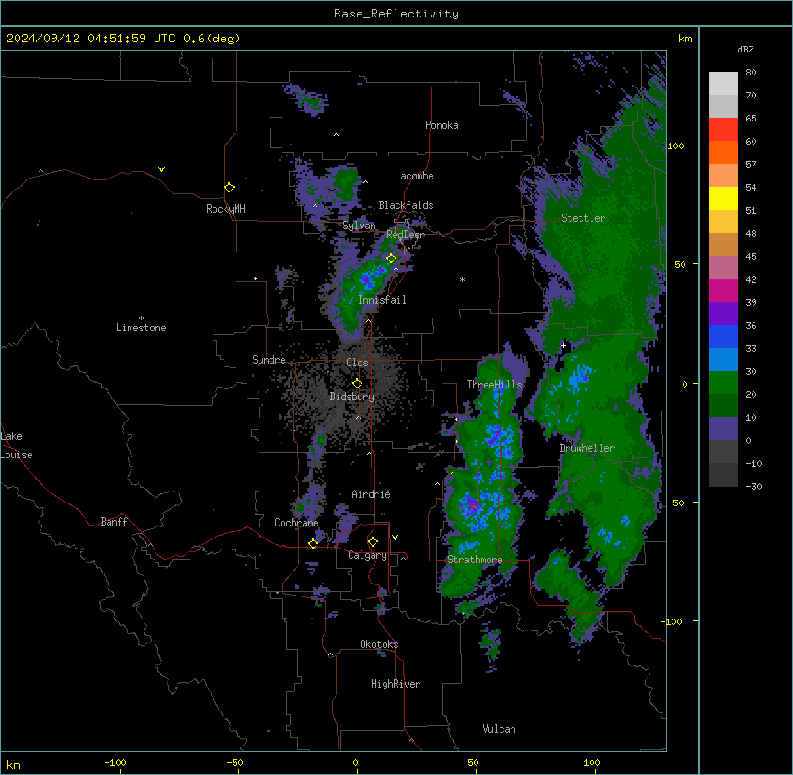Click the Lacombe town label
The image size is (793, 775).
click(x=414, y=176)
